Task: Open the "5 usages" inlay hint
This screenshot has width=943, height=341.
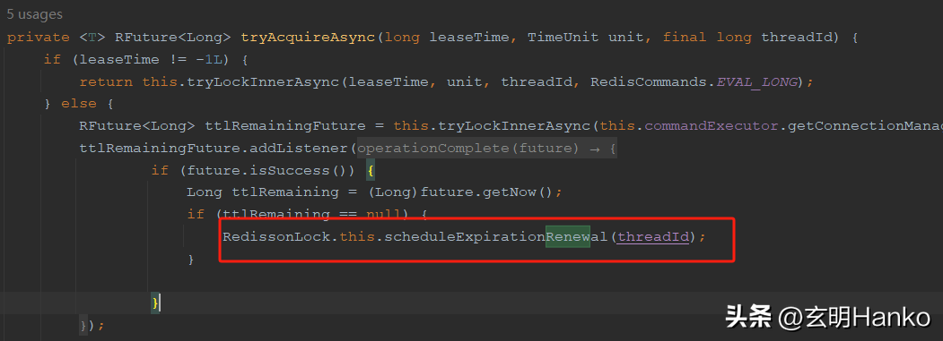Action: click(x=34, y=13)
